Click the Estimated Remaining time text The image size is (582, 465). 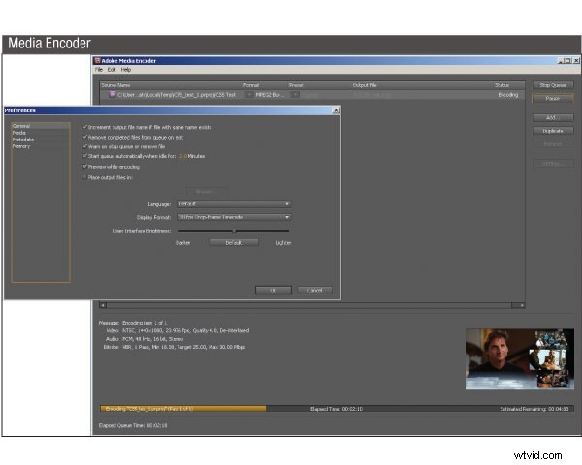534,409
